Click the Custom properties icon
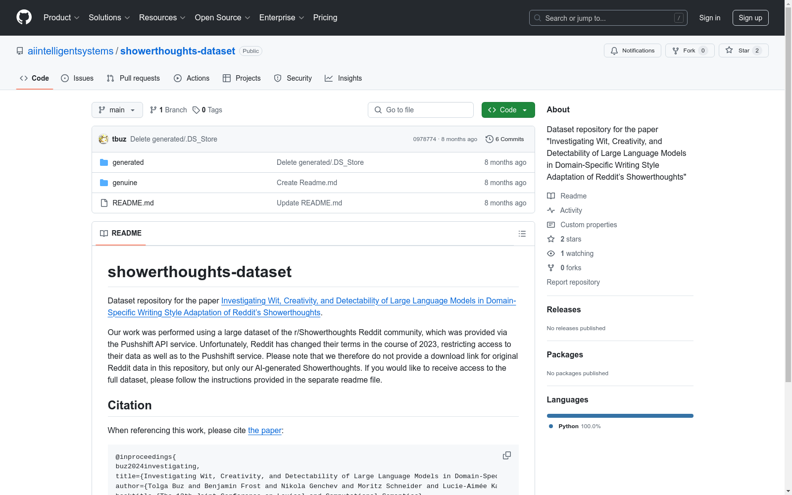 pyautogui.click(x=551, y=225)
